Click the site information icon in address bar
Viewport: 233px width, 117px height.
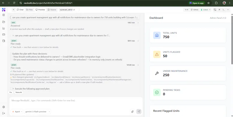point(21,3)
